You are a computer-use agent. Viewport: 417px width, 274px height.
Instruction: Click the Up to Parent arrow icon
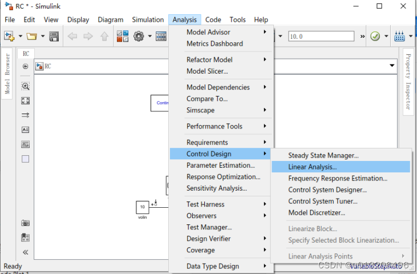click(104, 36)
